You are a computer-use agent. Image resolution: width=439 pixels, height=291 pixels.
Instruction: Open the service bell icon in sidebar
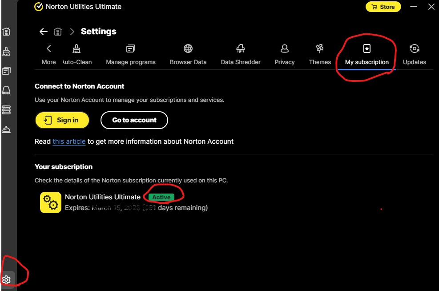6,129
